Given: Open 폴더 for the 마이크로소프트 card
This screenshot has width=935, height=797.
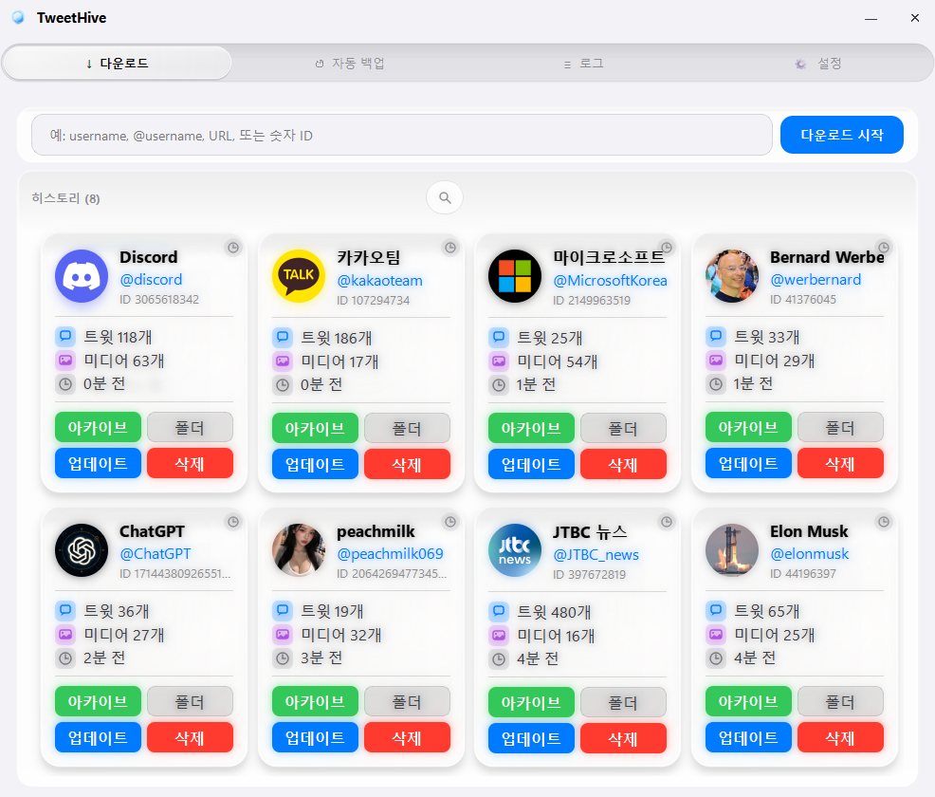Looking at the screenshot, I should tap(623, 428).
